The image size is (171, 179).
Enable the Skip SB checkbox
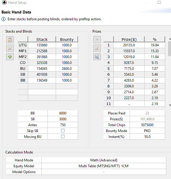[63, 131]
